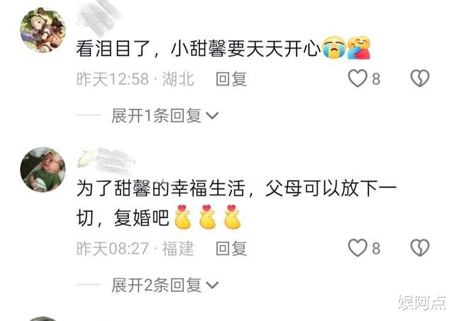Select the comment text 看泪目了，小甜馨要天天开心

tap(199, 48)
